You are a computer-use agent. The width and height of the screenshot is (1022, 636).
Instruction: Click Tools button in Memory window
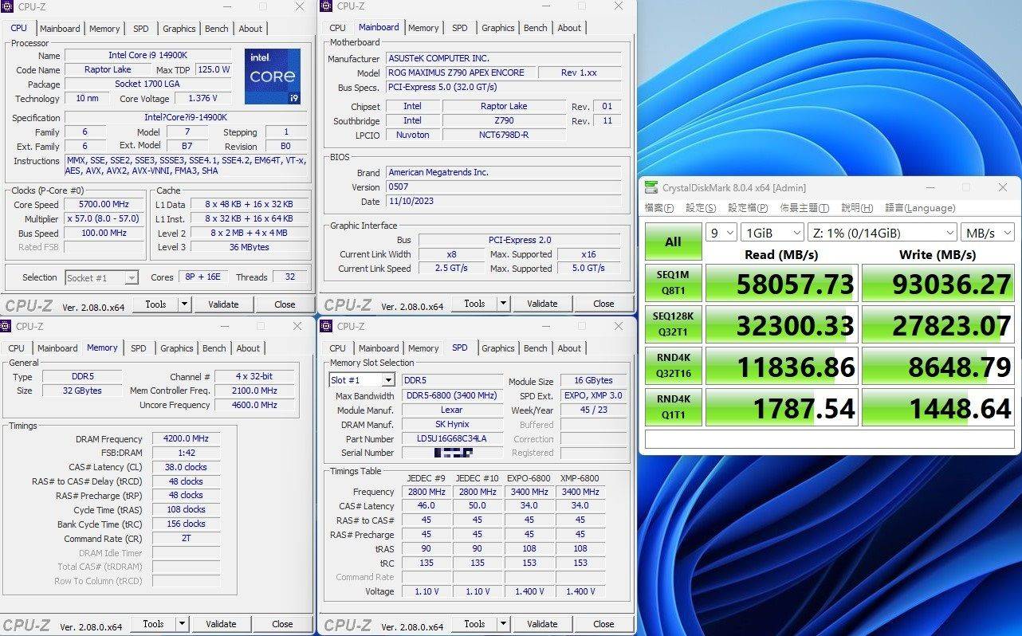click(153, 624)
